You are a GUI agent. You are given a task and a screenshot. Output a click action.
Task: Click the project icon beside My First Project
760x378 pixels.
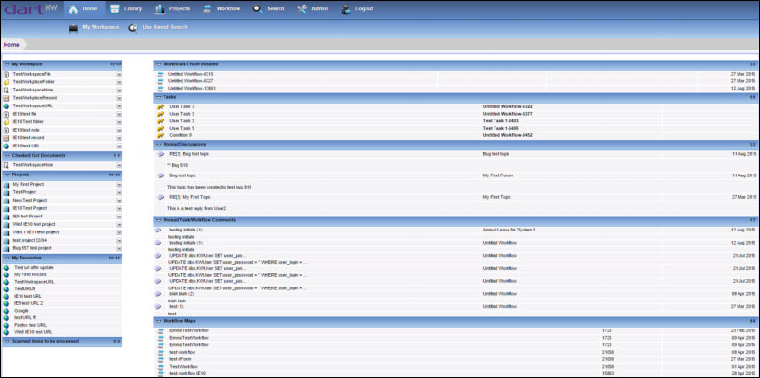coord(7,185)
